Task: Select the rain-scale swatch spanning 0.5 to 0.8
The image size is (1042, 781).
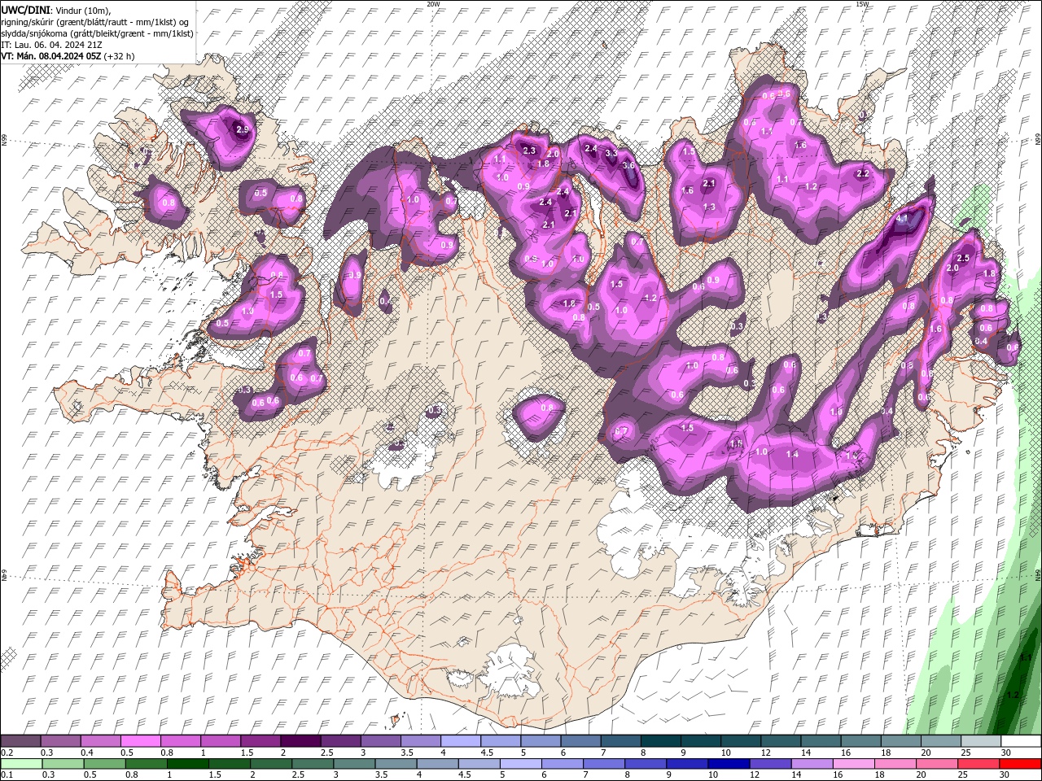Action: click(105, 764)
